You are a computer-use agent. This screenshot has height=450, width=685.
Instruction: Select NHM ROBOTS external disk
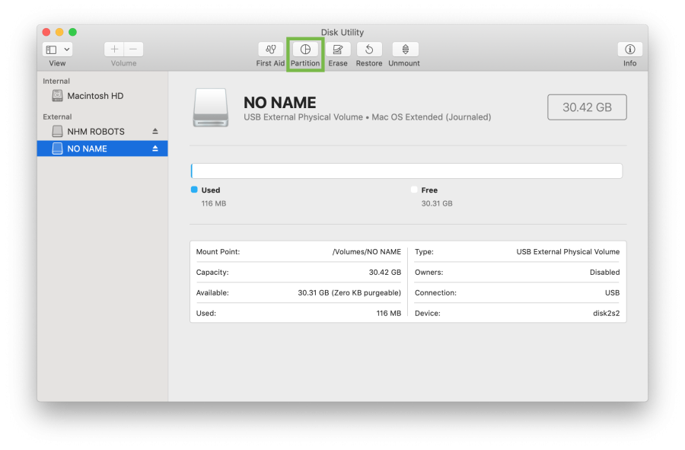point(102,132)
